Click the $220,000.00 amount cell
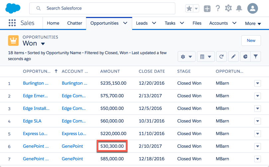This screenshot has width=269, height=167. [113, 133]
